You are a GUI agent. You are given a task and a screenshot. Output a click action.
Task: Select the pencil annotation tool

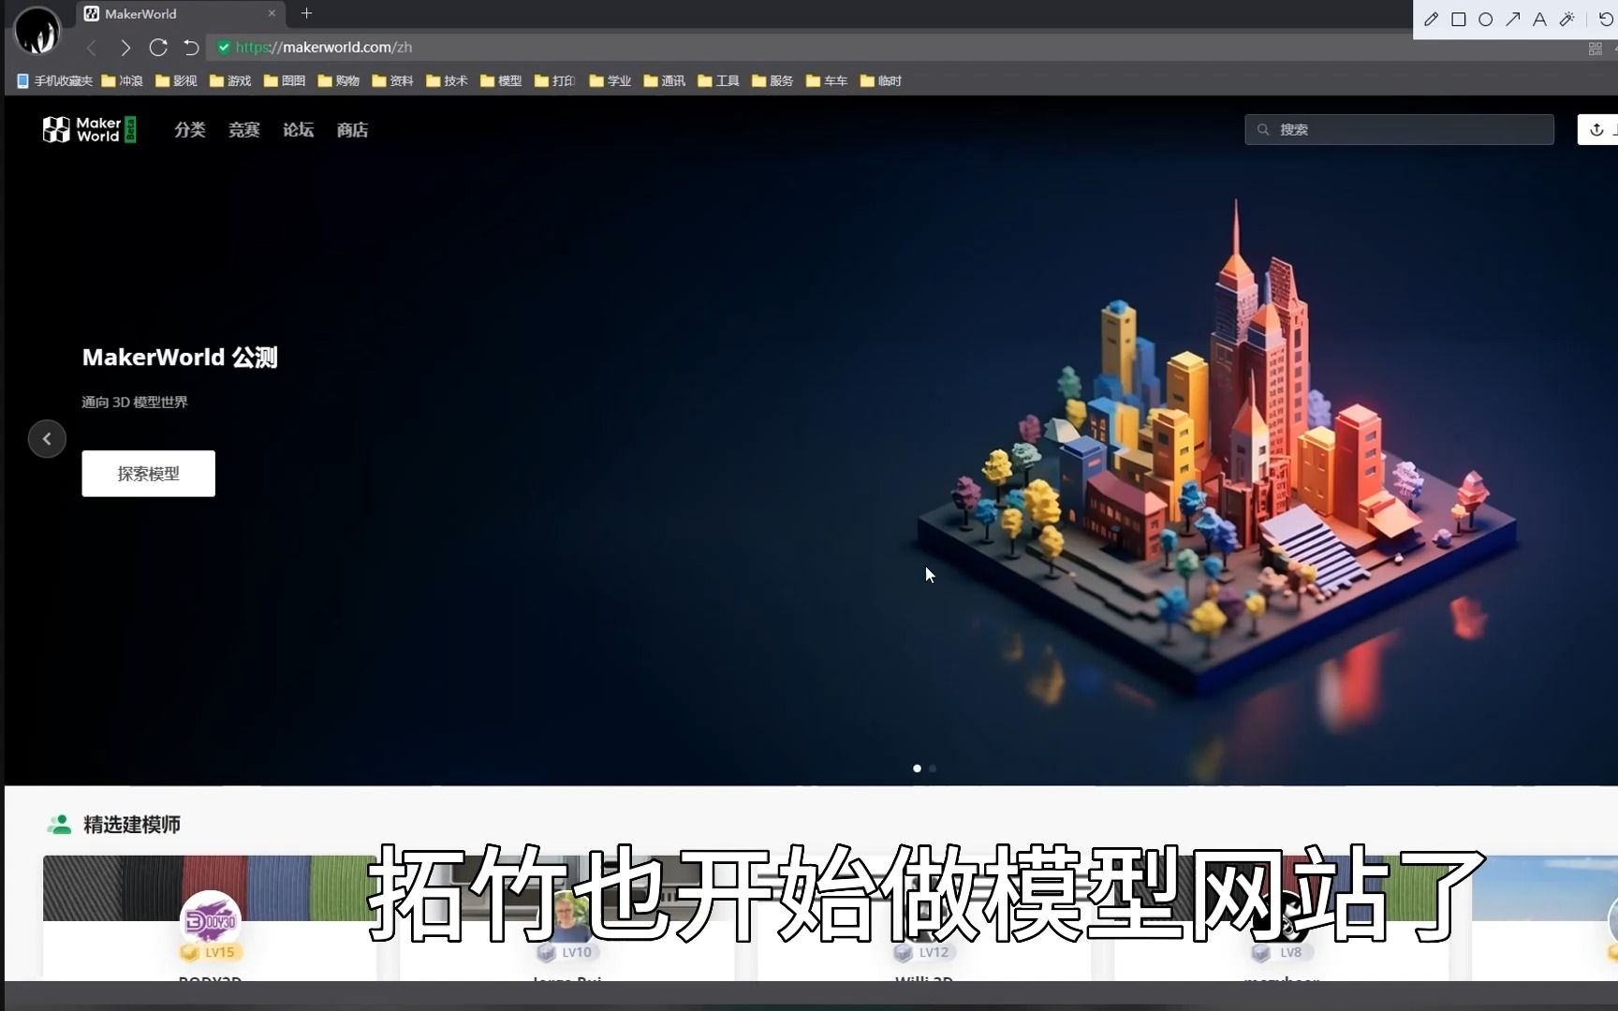(x=1431, y=19)
